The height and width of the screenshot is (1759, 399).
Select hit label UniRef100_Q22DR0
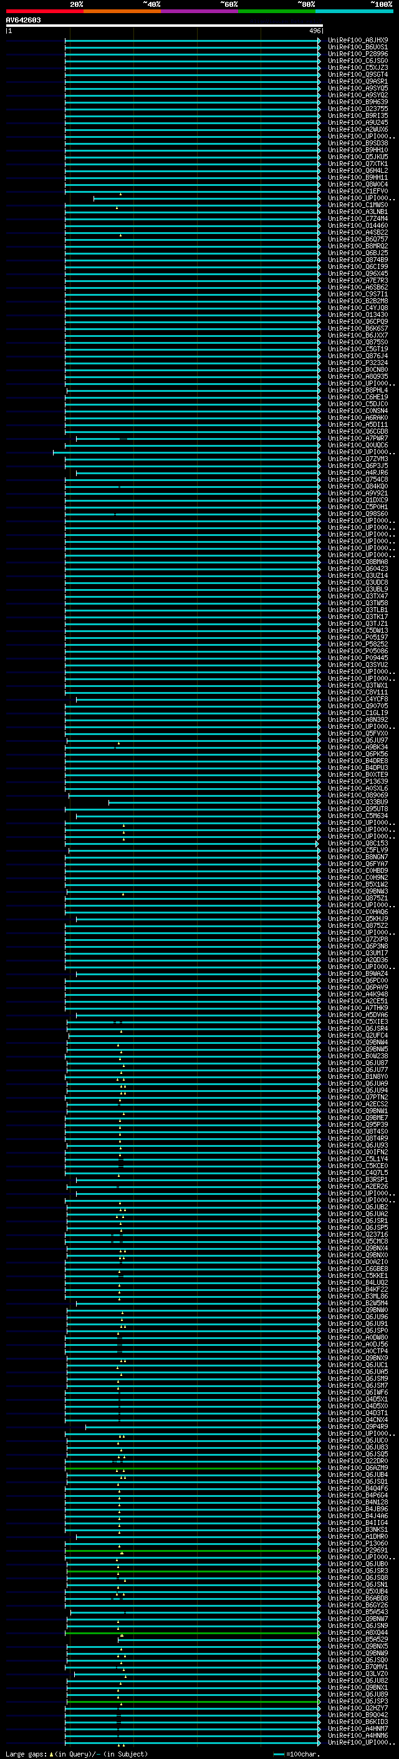point(358,1461)
